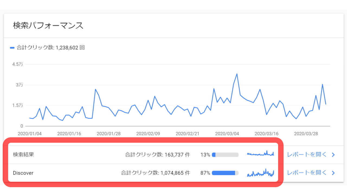Click 合計クリック数: 1,074,865 件 value
347x195 pixels.
coord(156,173)
